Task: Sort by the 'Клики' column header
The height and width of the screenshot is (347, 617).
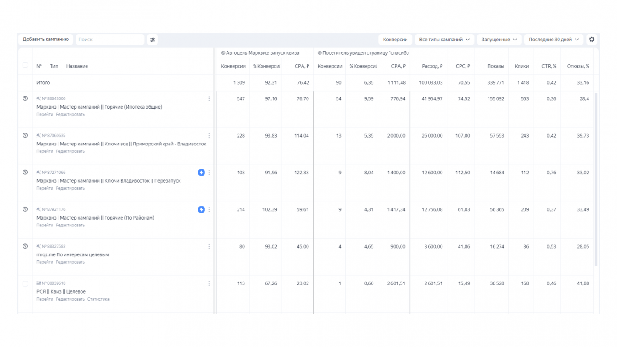Action: point(521,66)
